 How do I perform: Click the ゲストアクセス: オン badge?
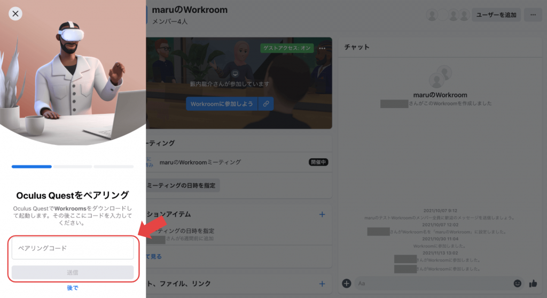point(287,48)
